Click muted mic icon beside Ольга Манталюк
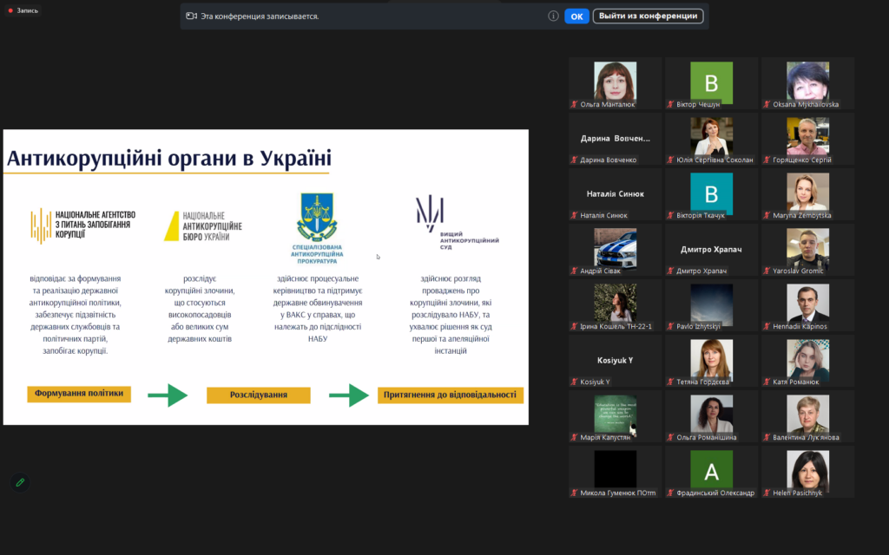The image size is (889, 555). (574, 105)
